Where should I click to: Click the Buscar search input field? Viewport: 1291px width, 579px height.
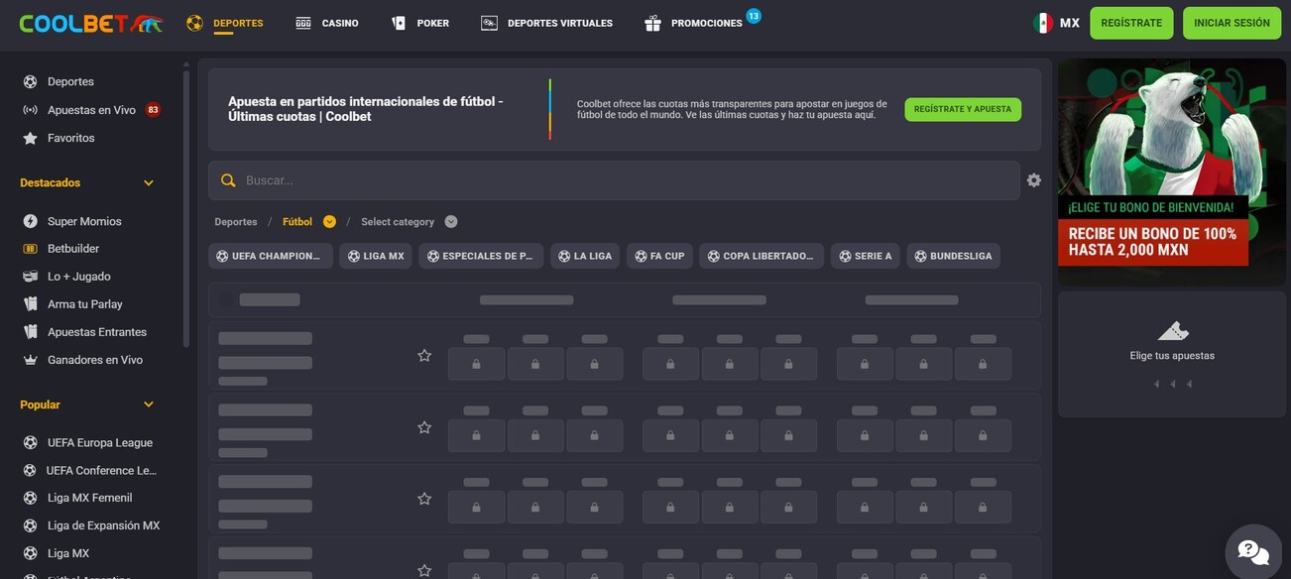[614, 180]
